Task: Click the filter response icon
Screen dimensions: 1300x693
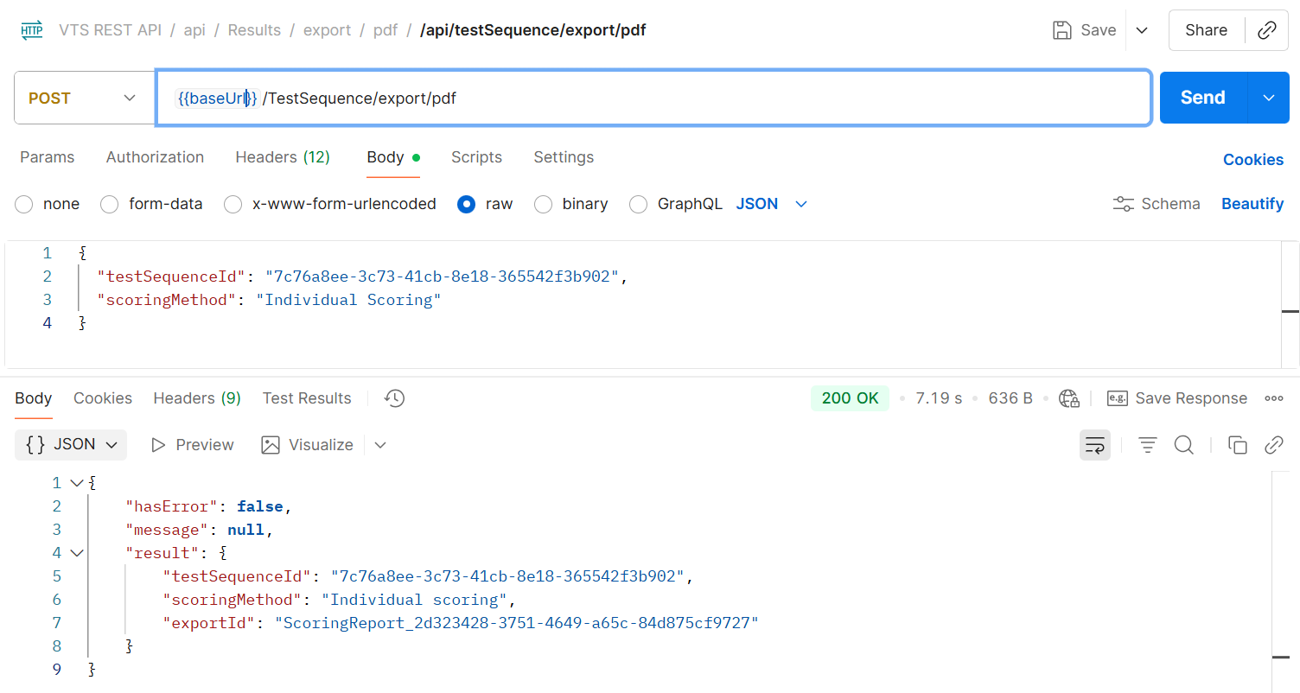Action: [1147, 445]
